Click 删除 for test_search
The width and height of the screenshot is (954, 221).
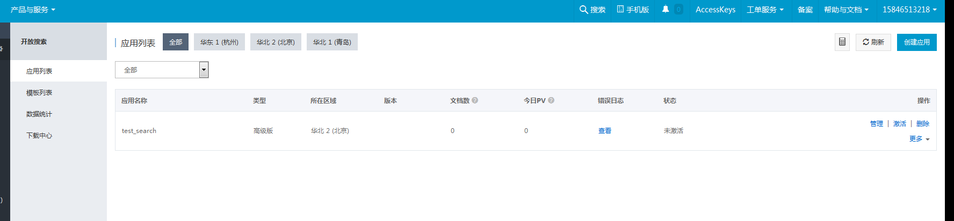coord(923,124)
